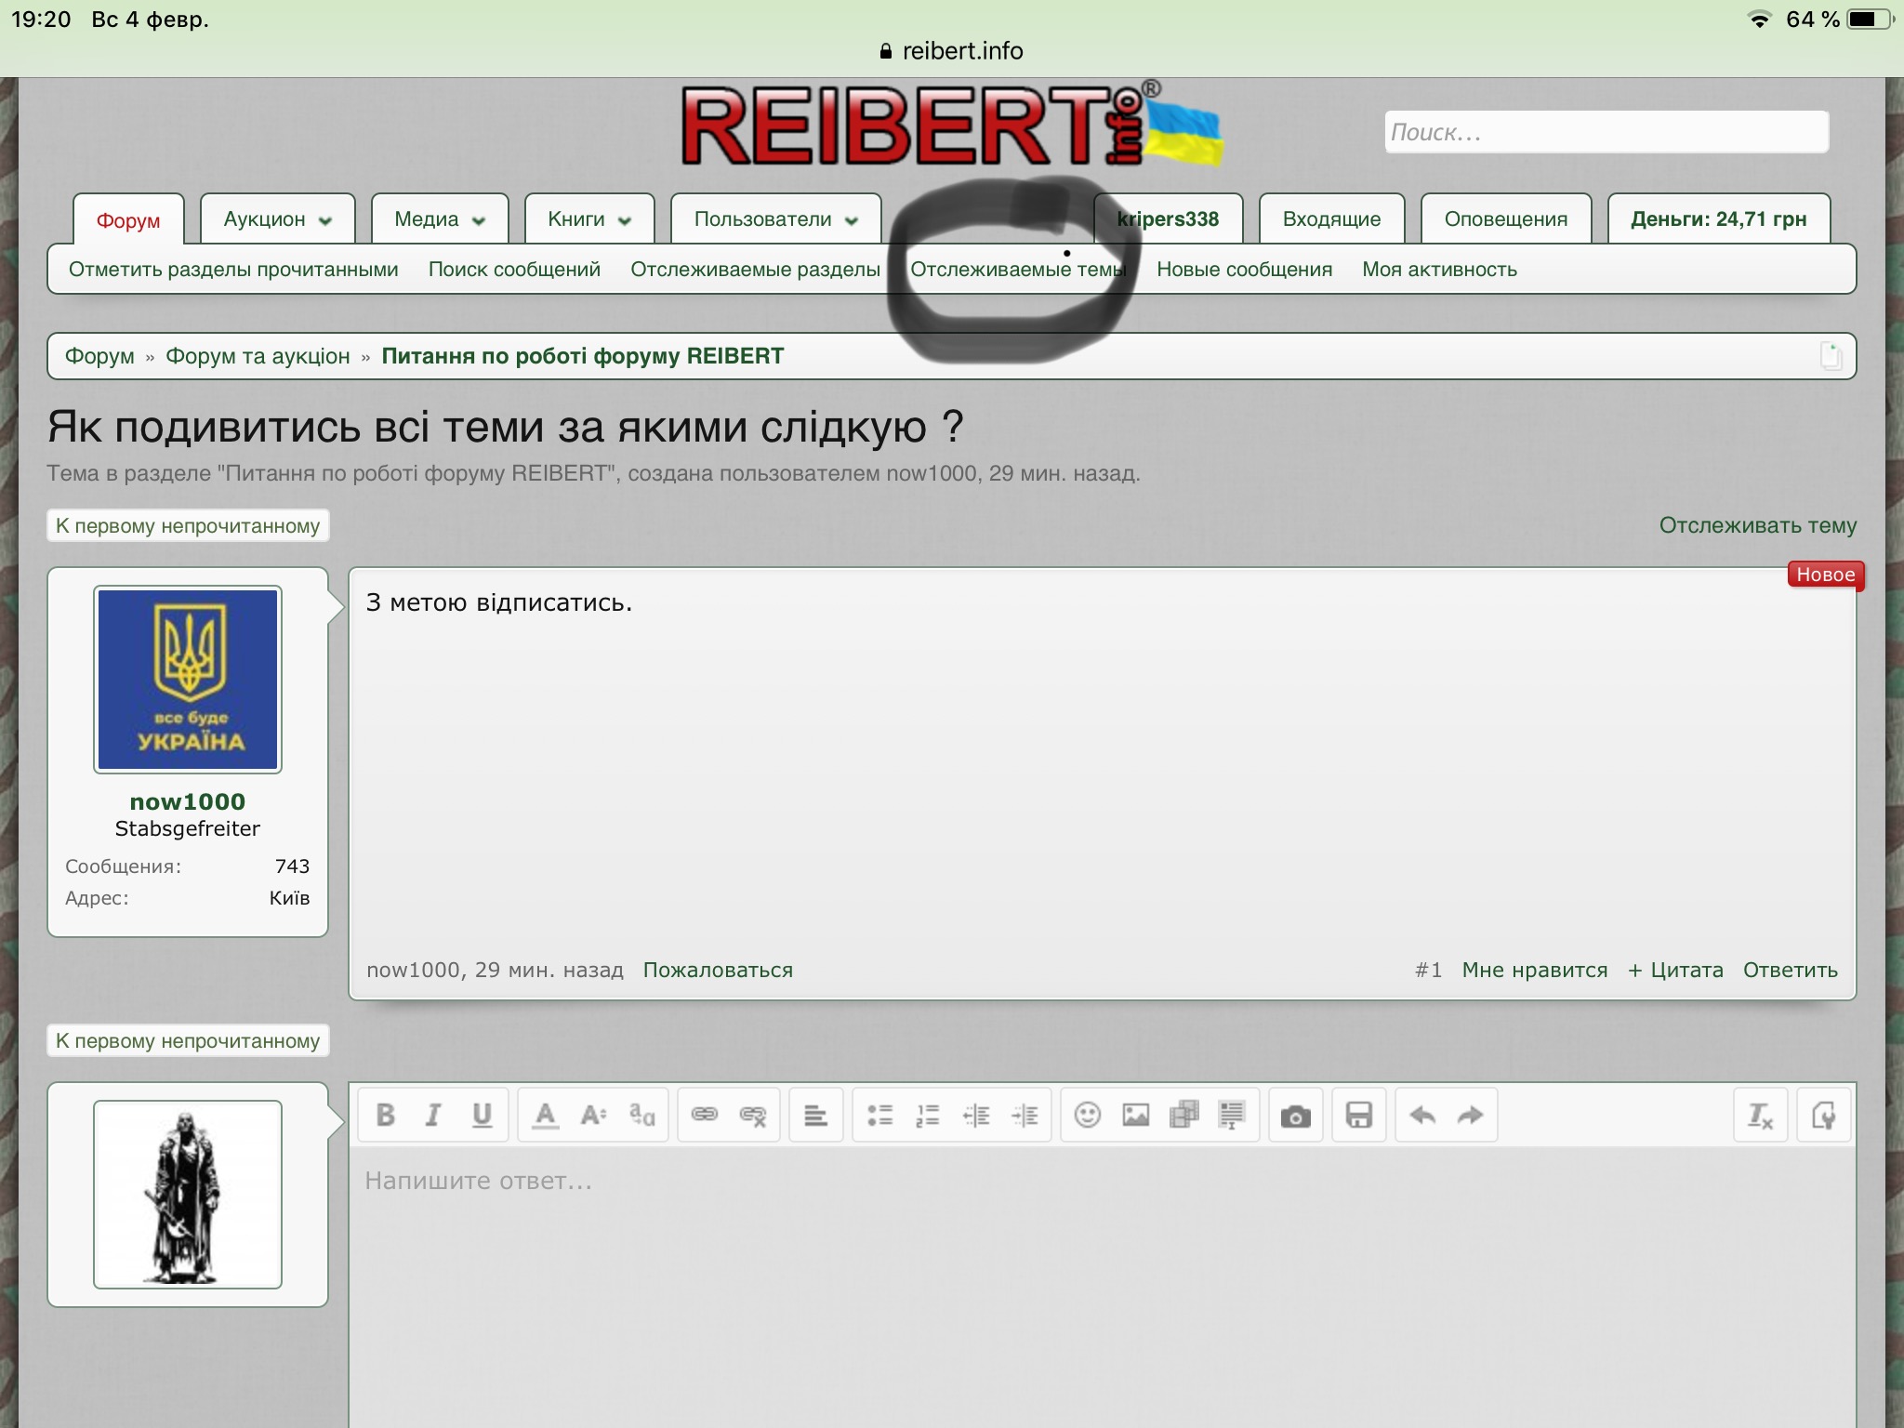The image size is (1904, 1428).
Task: Open now1000's avatar image
Action: click(188, 680)
